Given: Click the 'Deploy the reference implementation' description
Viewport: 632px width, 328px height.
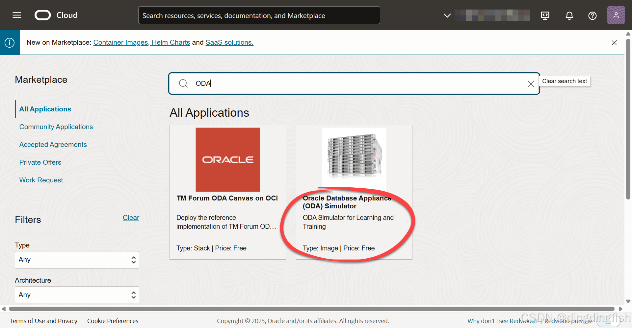Looking at the screenshot, I should click(x=226, y=222).
